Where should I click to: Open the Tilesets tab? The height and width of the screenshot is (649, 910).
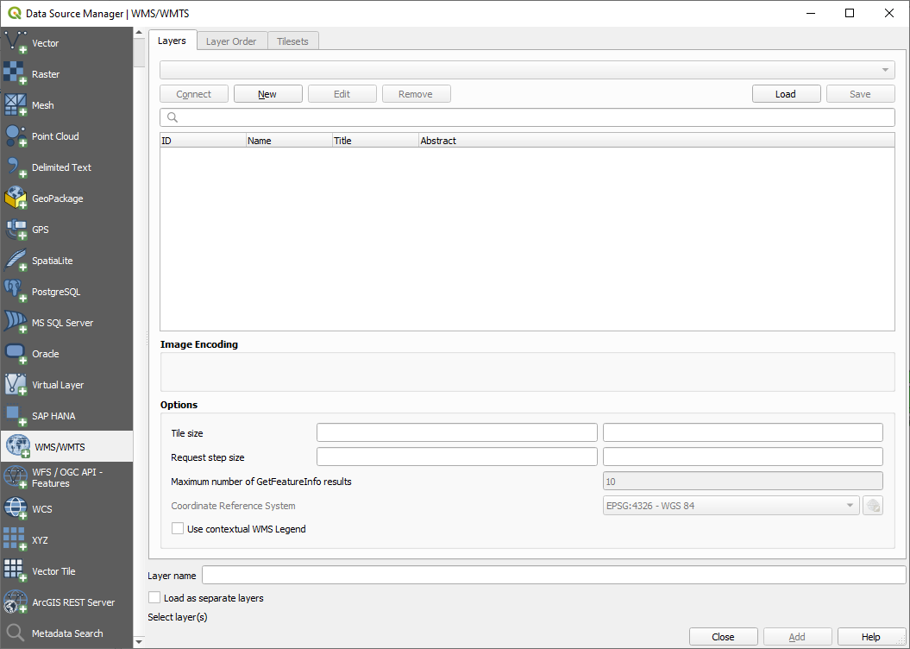point(292,41)
